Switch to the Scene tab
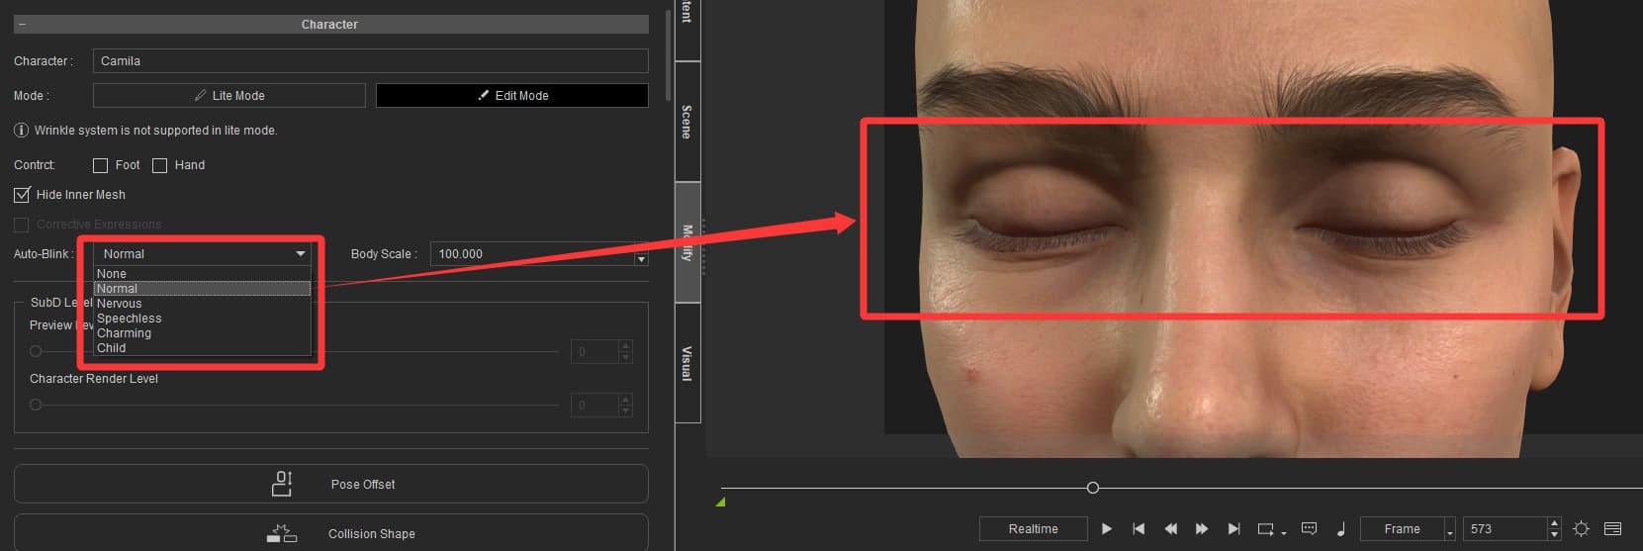Screen dimensions: 1643x551 click(x=687, y=121)
